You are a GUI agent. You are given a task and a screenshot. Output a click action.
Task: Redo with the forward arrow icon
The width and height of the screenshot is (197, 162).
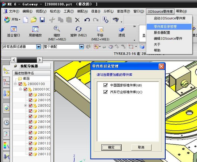coord(96,20)
